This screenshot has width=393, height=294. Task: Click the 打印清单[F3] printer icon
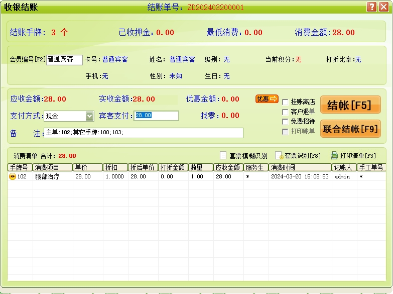pos(334,156)
